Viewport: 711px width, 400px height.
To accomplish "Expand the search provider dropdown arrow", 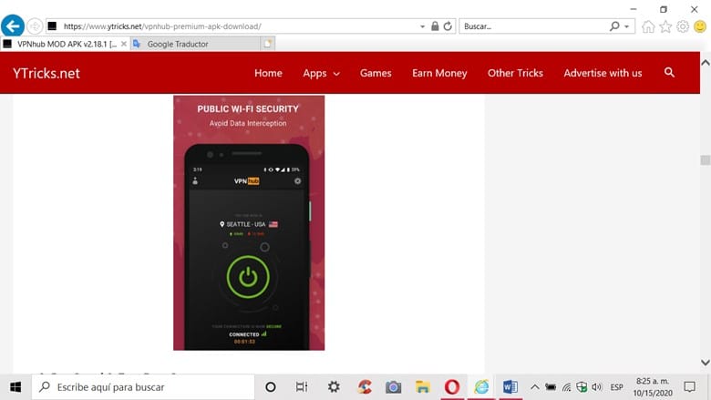I will [x=626, y=26].
